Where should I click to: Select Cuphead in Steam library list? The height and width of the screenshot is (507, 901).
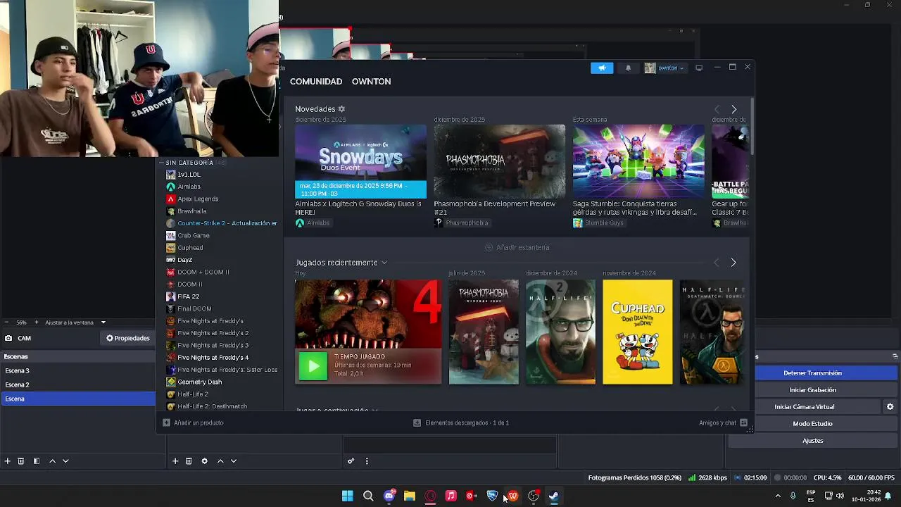tap(190, 248)
